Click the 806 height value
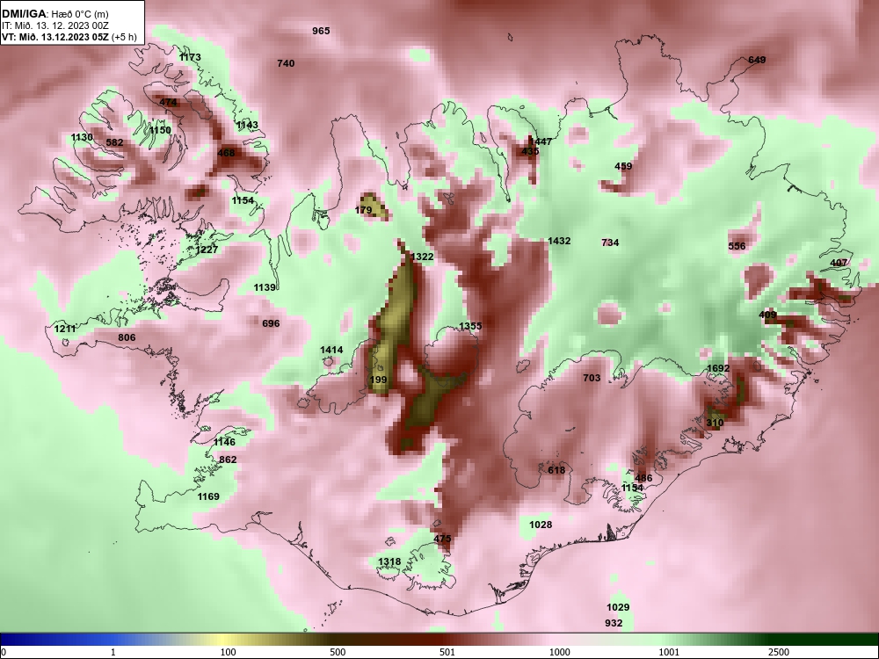The width and height of the screenshot is (879, 659). coord(127,337)
